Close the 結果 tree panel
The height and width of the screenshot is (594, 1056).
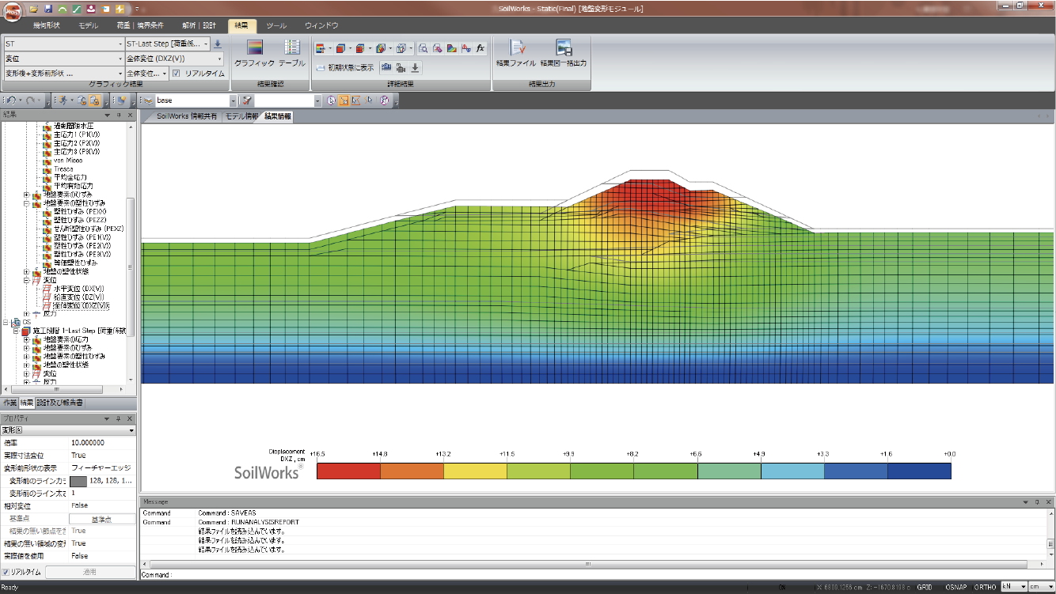[x=130, y=115]
